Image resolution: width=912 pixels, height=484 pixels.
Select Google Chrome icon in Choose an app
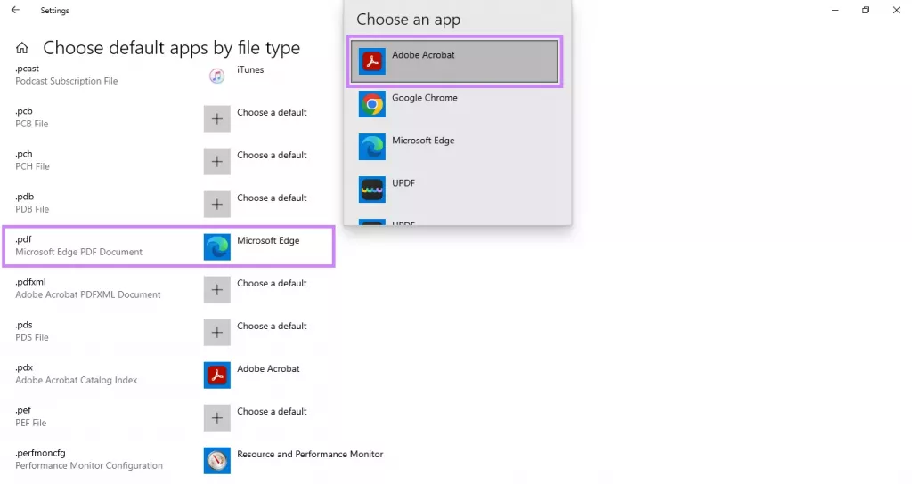click(371, 105)
